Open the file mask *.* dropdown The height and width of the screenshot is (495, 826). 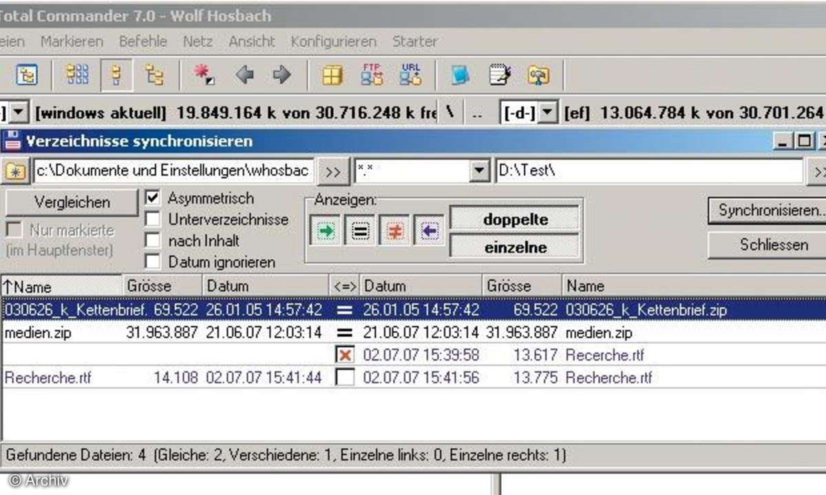479,172
